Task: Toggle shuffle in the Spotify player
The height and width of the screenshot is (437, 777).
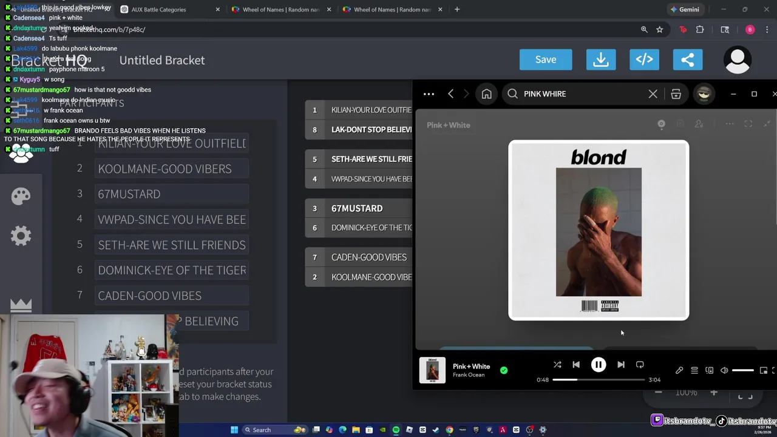Action: pyautogui.click(x=557, y=365)
